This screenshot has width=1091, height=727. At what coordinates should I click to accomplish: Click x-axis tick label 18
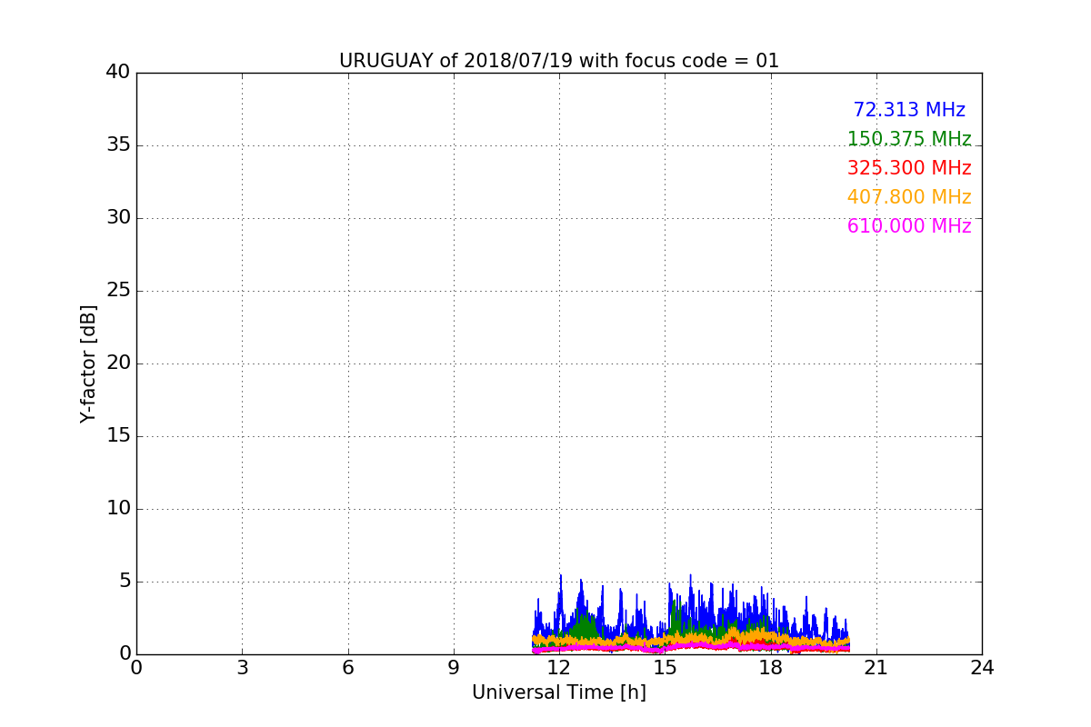771,668
